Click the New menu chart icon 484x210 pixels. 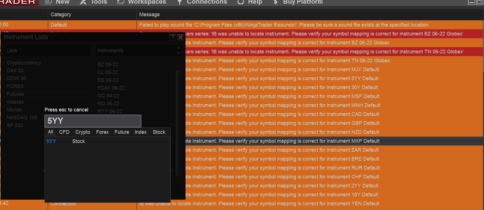pyautogui.click(x=48, y=2)
